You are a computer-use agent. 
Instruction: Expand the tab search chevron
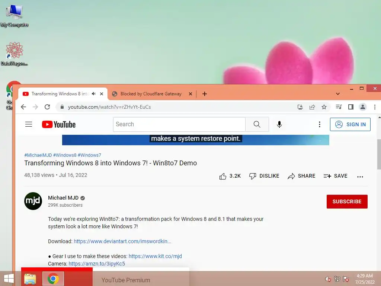click(x=337, y=94)
